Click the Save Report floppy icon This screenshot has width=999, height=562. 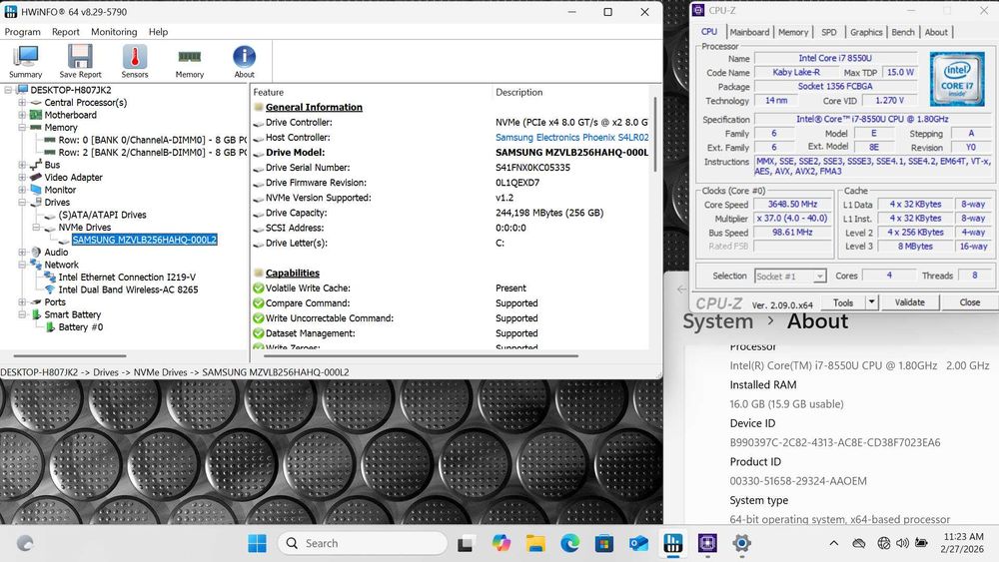click(x=80, y=62)
